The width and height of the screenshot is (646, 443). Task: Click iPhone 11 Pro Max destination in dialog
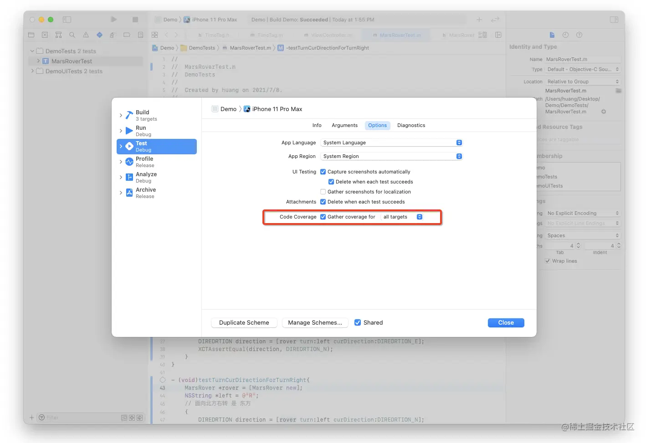tap(277, 109)
